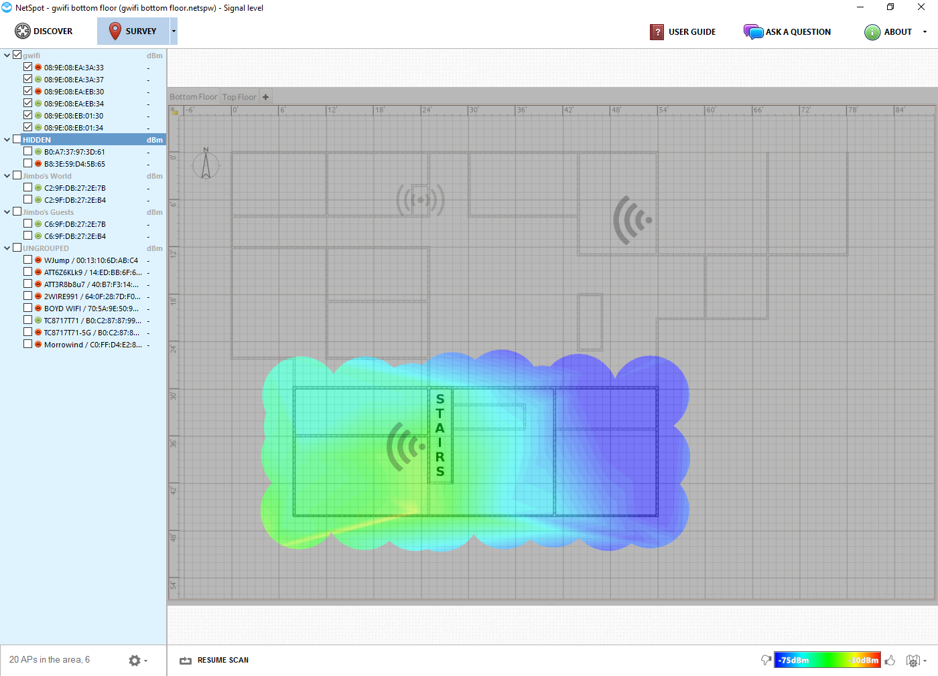
Task: Click Ask a Question
Action: (798, 31)
